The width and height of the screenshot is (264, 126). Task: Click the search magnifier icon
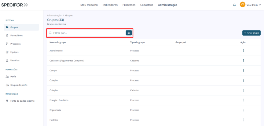point(50,33)
